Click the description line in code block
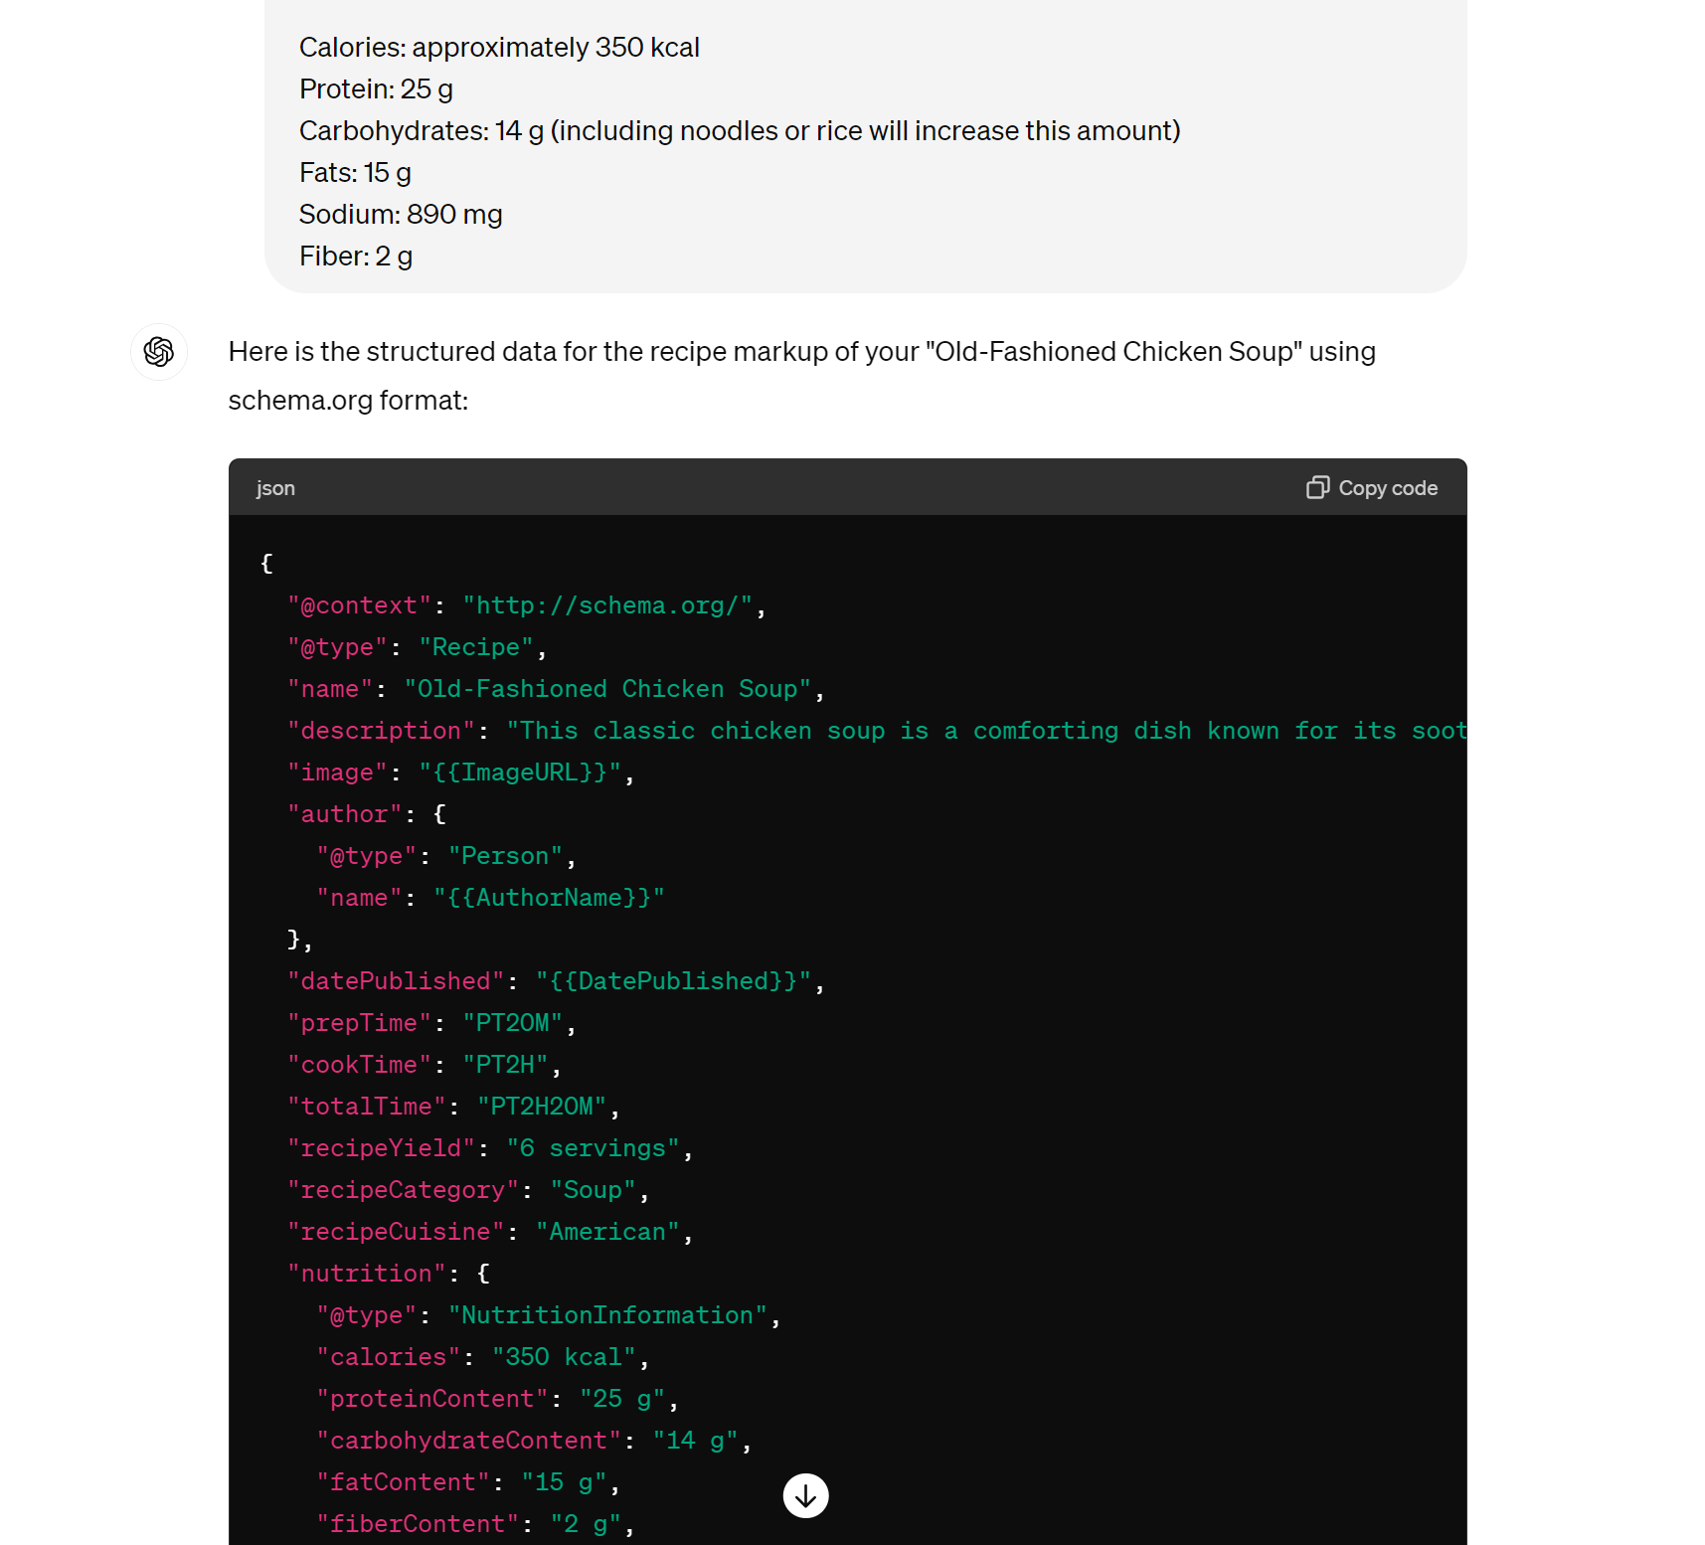1705x1545 pixels. click(x=875, y=731)
